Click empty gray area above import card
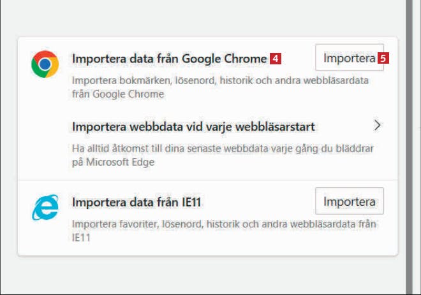The image size is (421, 295). 204,17
